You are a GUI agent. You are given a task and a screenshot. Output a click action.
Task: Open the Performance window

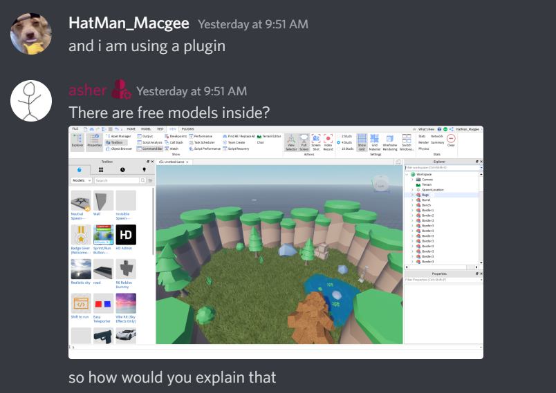pos(201,136)
